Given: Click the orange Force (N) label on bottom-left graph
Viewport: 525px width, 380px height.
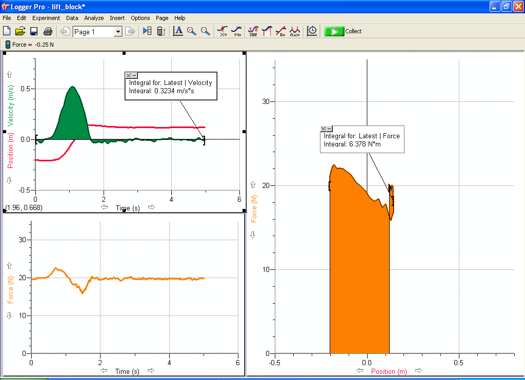Looking at the screenshot, I should pyautogui.click(x=11, y=289).
